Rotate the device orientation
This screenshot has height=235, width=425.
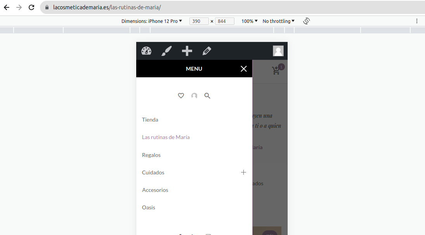307,21
